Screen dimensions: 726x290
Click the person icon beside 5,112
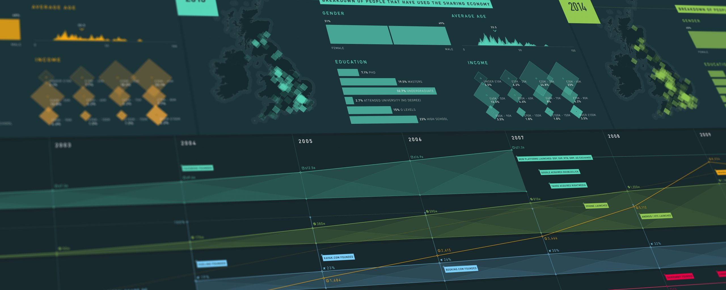point(637,208)
